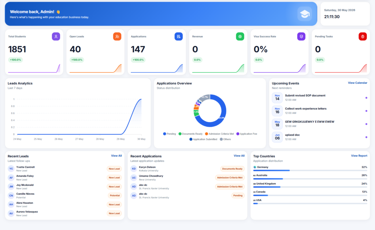Open View All for Recent Leads
Screen dimensions: 375x230
coord(116,156)
